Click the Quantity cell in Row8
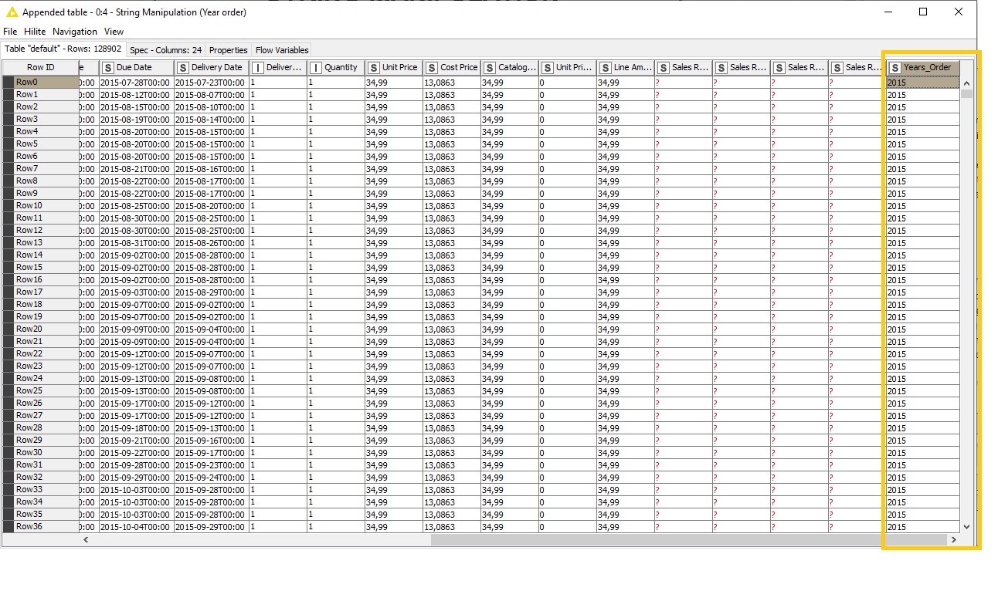 point(336,181)
